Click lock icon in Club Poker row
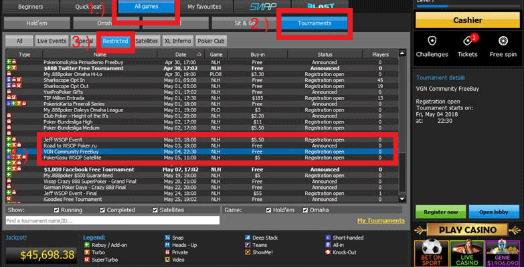The width and height of the screenshot is (524, 267). [x=9, y=116]
